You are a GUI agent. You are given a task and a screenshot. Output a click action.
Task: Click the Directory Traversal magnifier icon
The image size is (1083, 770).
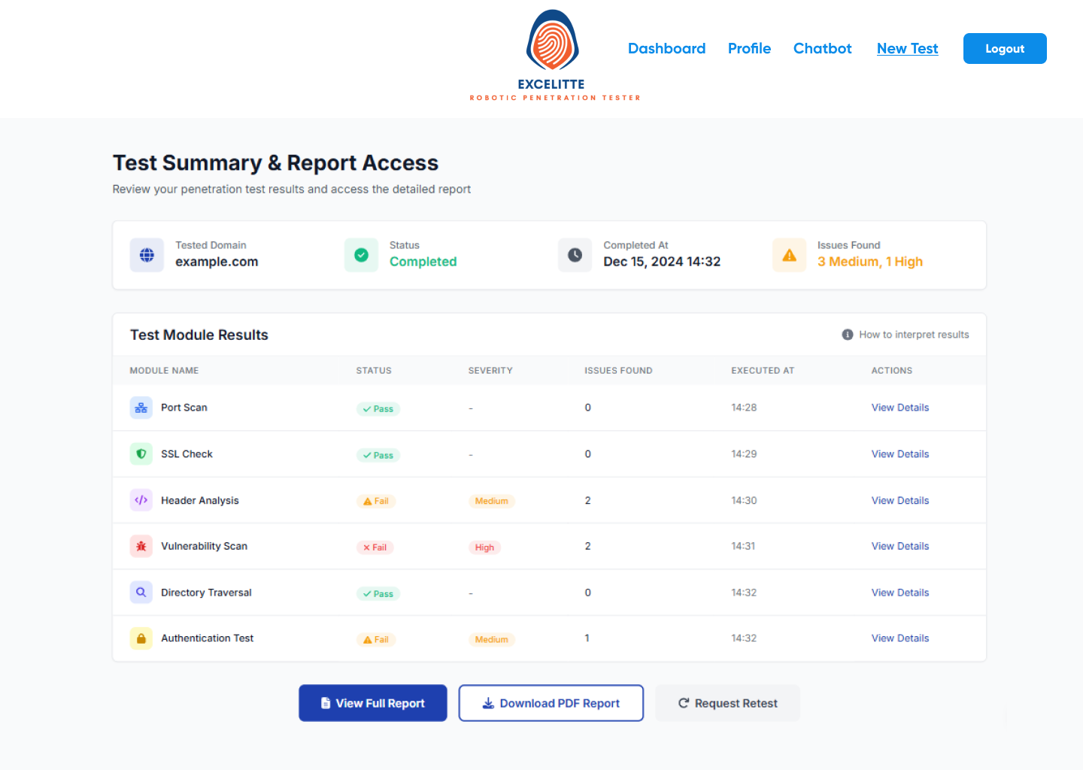141,593
